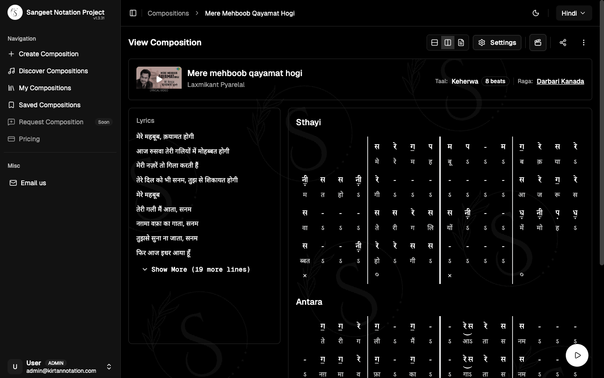604x378 pixels.
Task: Collapse the navigation sidebar panel
Action: tap(133, 13)
